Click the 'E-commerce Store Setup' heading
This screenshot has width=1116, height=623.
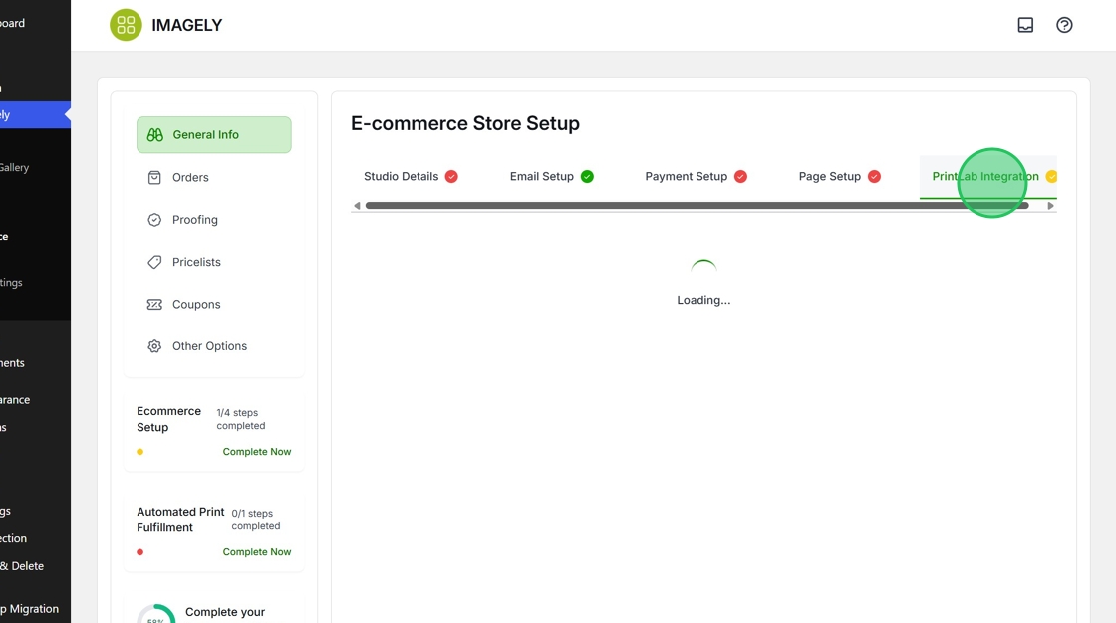[465, 123]
